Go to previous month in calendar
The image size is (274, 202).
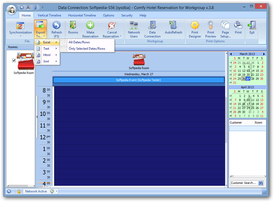[231, 54]
